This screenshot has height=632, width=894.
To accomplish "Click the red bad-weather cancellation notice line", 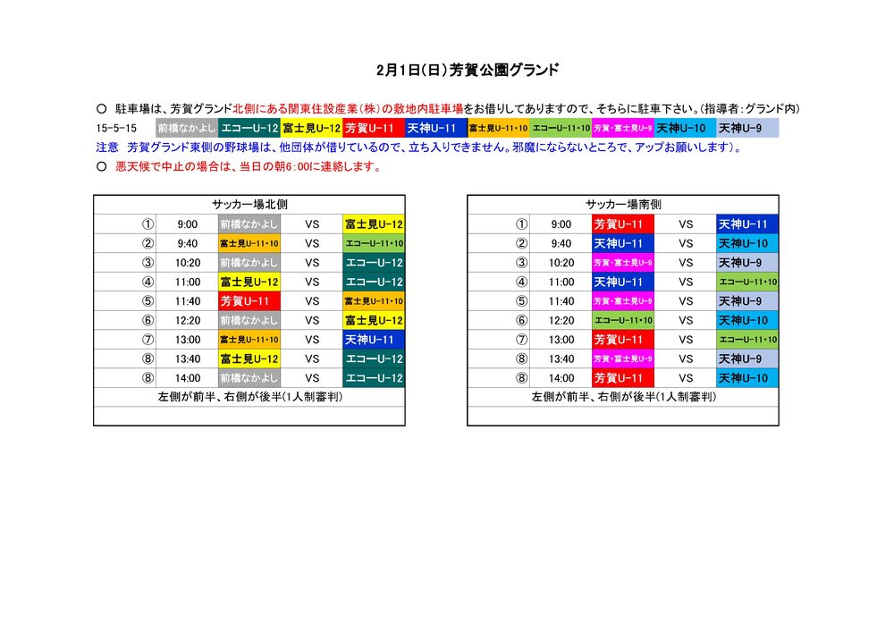I will pyautogui.click(x=238, y=166).
